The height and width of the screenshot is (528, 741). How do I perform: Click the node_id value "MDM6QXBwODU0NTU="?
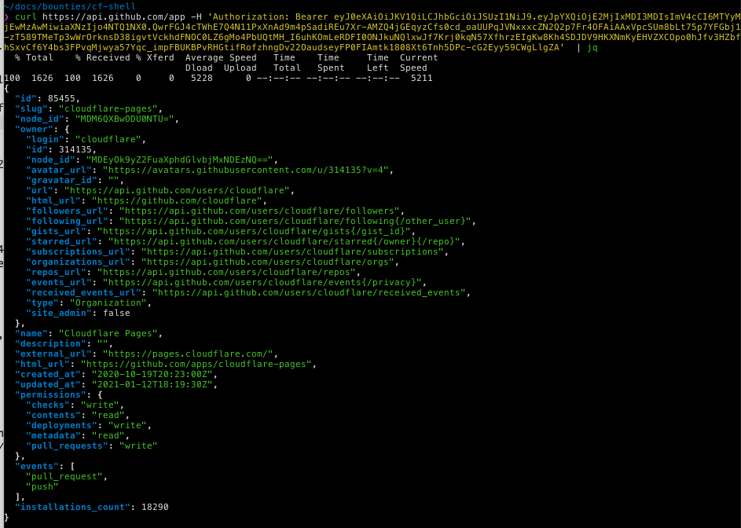point(125,119)
